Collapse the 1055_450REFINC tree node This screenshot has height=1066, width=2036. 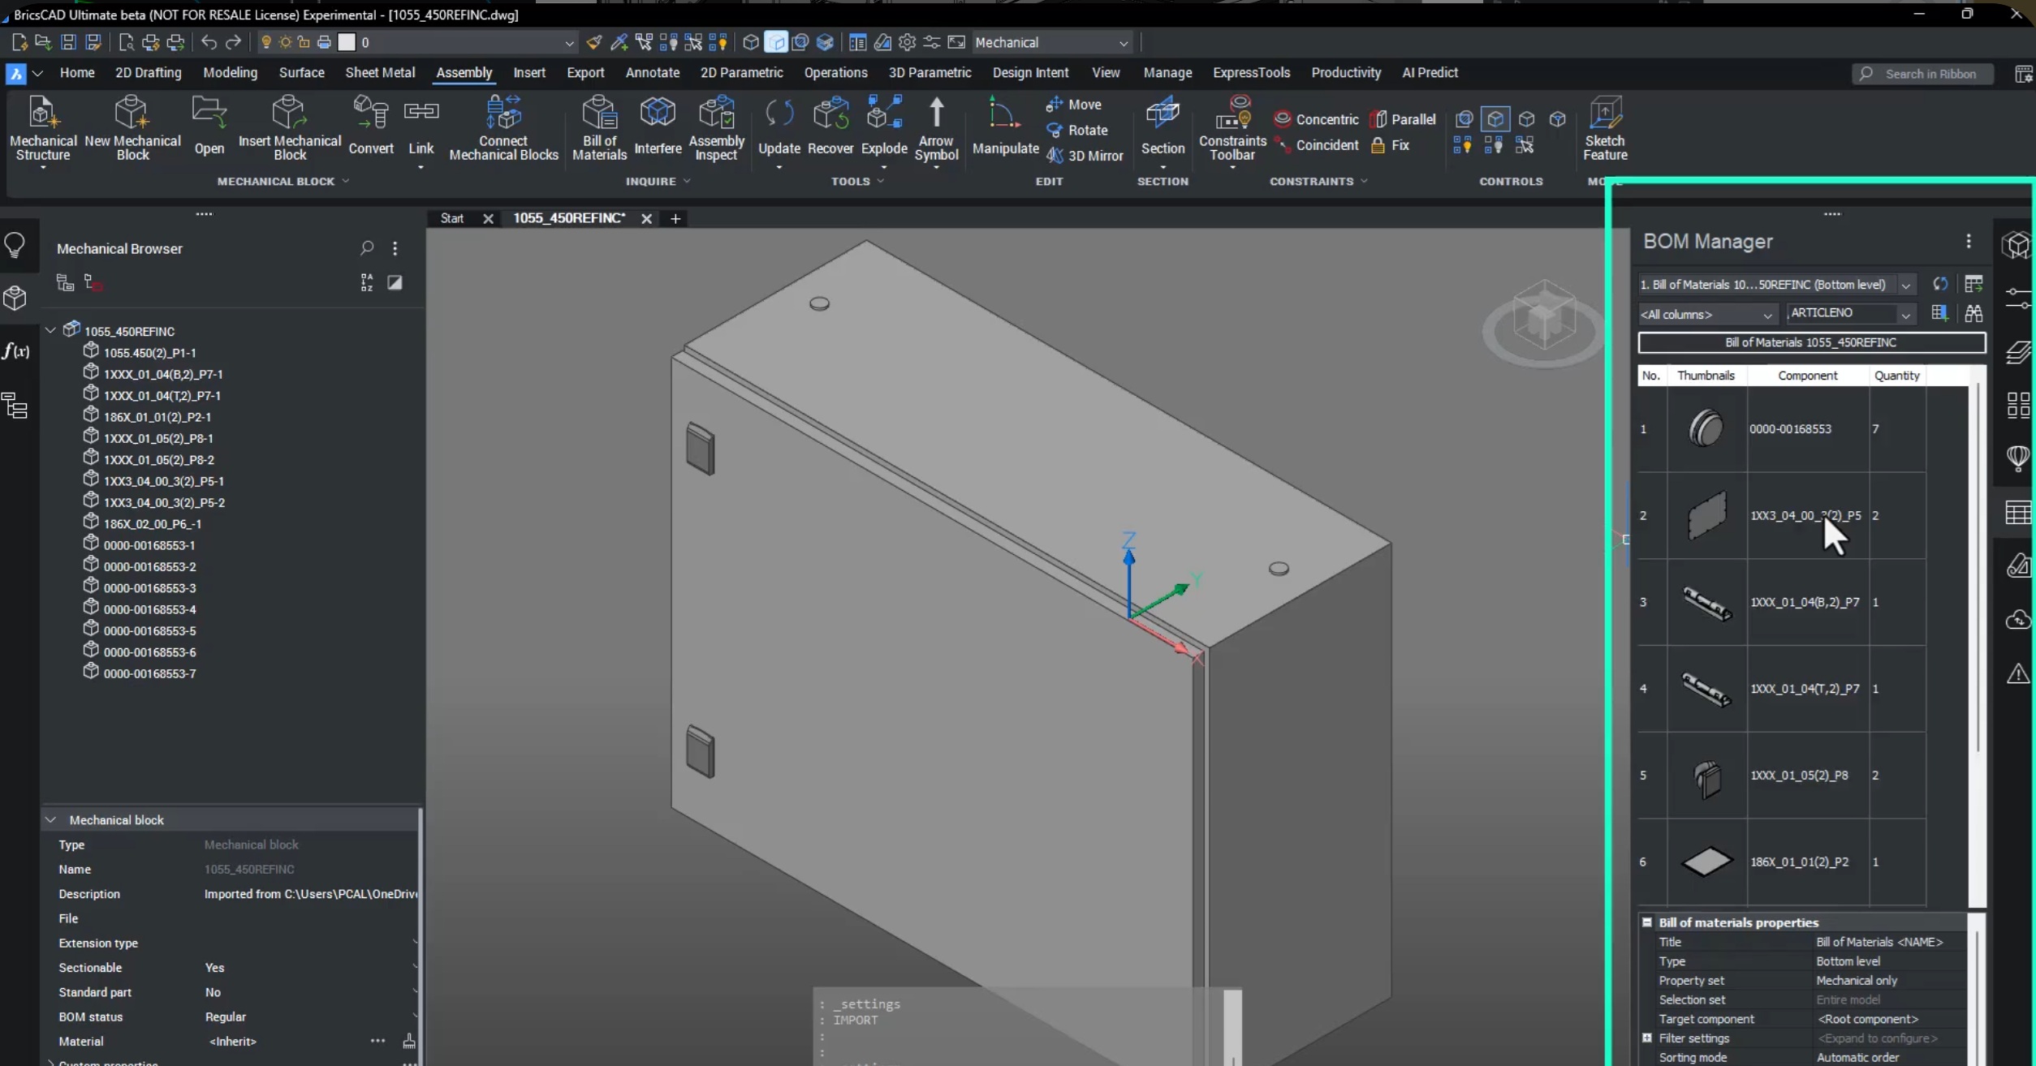pyautogui.click(x=50, y=330)
